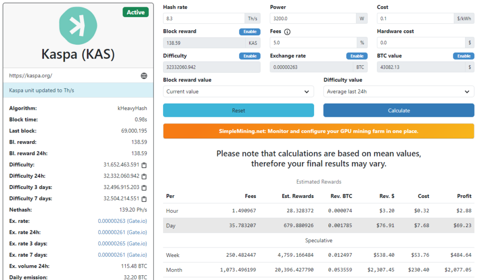Screen dimensions: 488x280
Task: Click the Week row cost $53.76
Action: pos(420,255)
